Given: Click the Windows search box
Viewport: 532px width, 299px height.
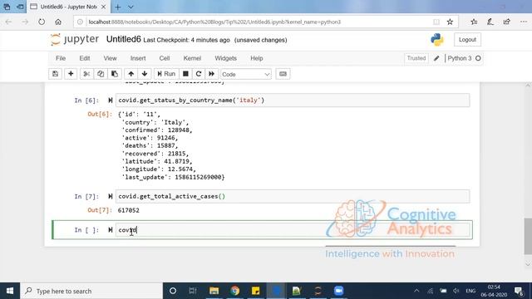Looking at the screenshot, I should 91,291.
